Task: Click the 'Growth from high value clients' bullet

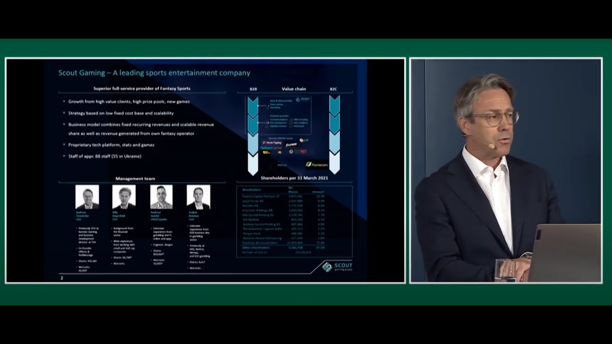Action: pyautogui.click(x=126, y=101)
